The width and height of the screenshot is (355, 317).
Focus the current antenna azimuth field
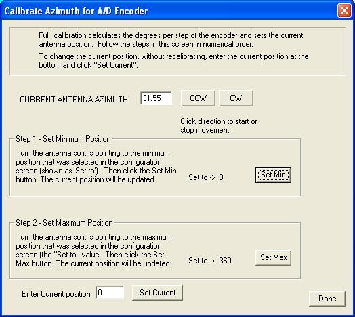point(156,98)
